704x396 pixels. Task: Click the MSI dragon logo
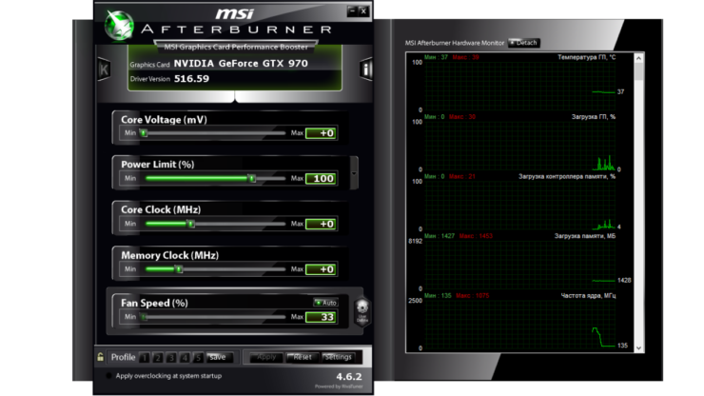pos(119,25)
